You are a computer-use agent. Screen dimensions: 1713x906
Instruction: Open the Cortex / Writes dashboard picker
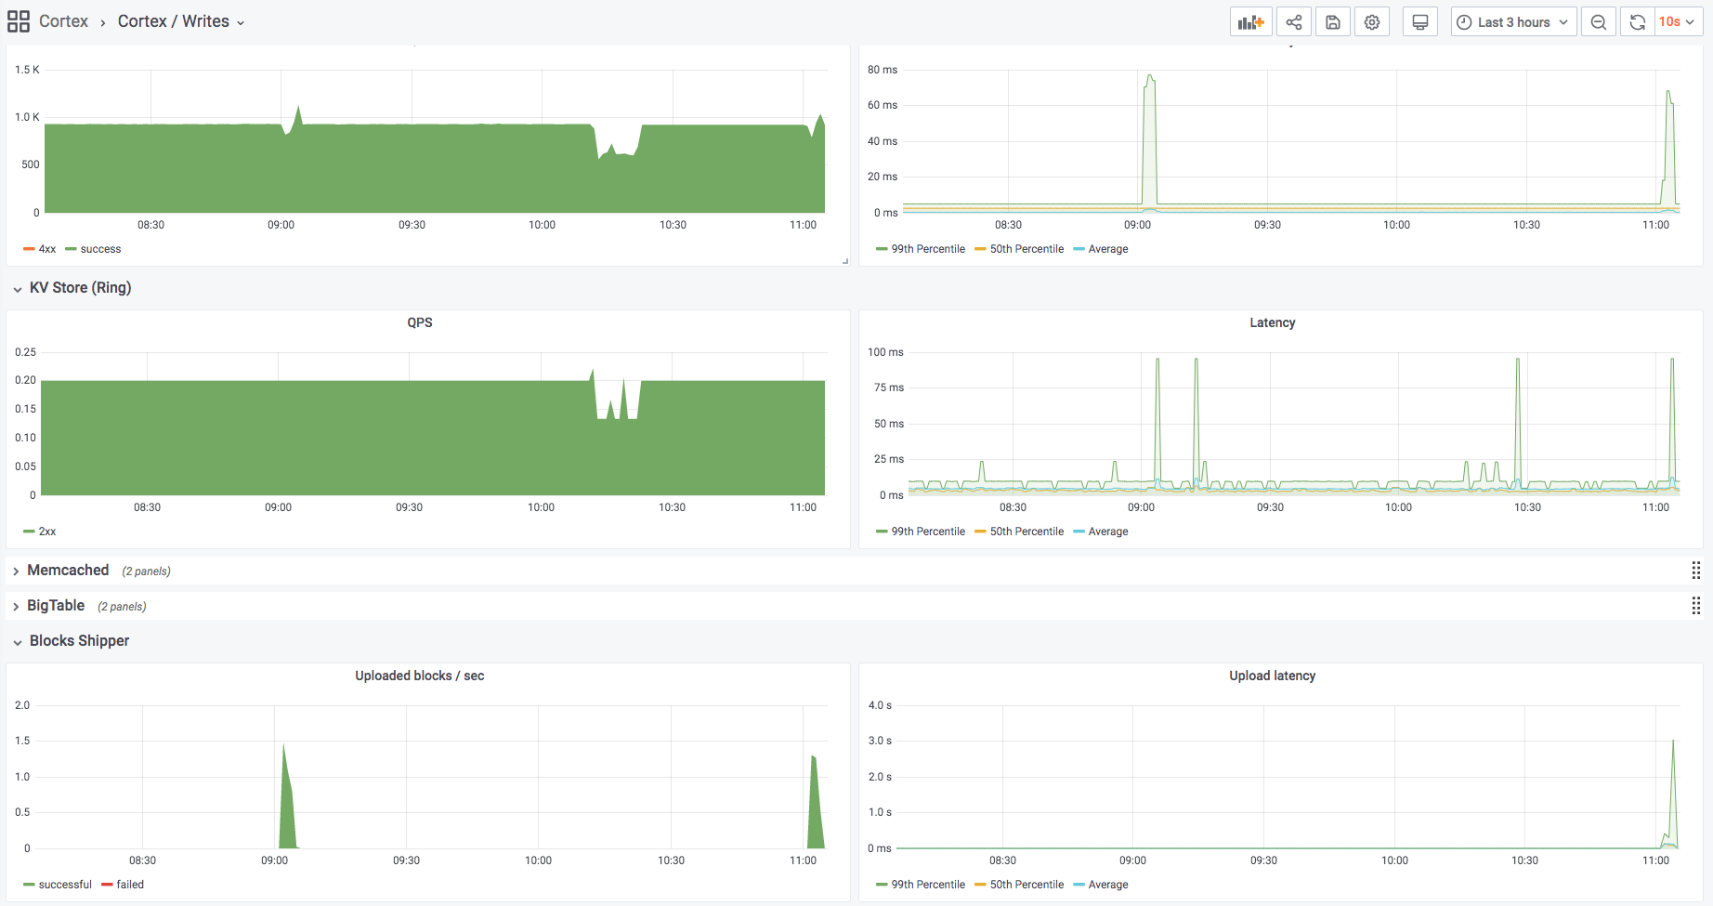pos(181,21)
